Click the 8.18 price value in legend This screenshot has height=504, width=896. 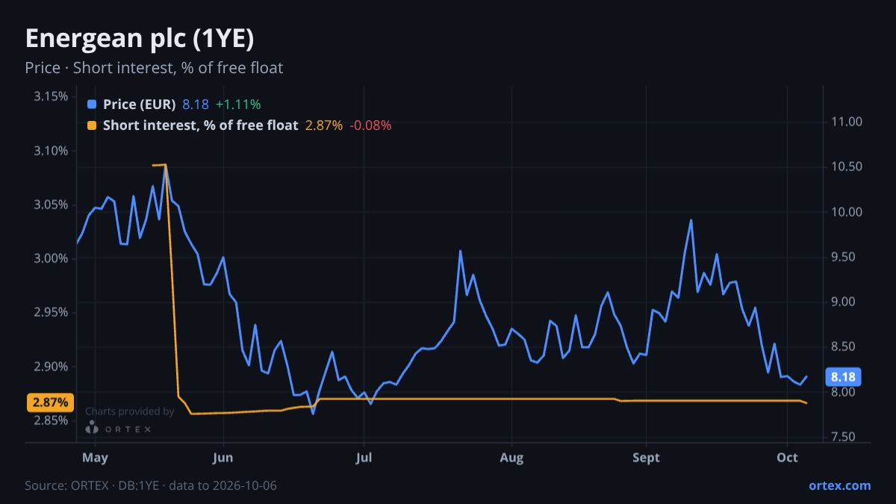[x=196, y=105]
